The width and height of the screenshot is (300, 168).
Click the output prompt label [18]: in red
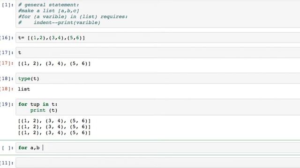(7, 89)
